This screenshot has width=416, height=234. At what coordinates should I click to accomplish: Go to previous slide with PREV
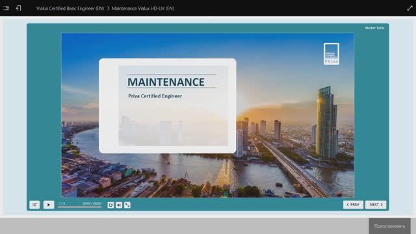(353, 205)
